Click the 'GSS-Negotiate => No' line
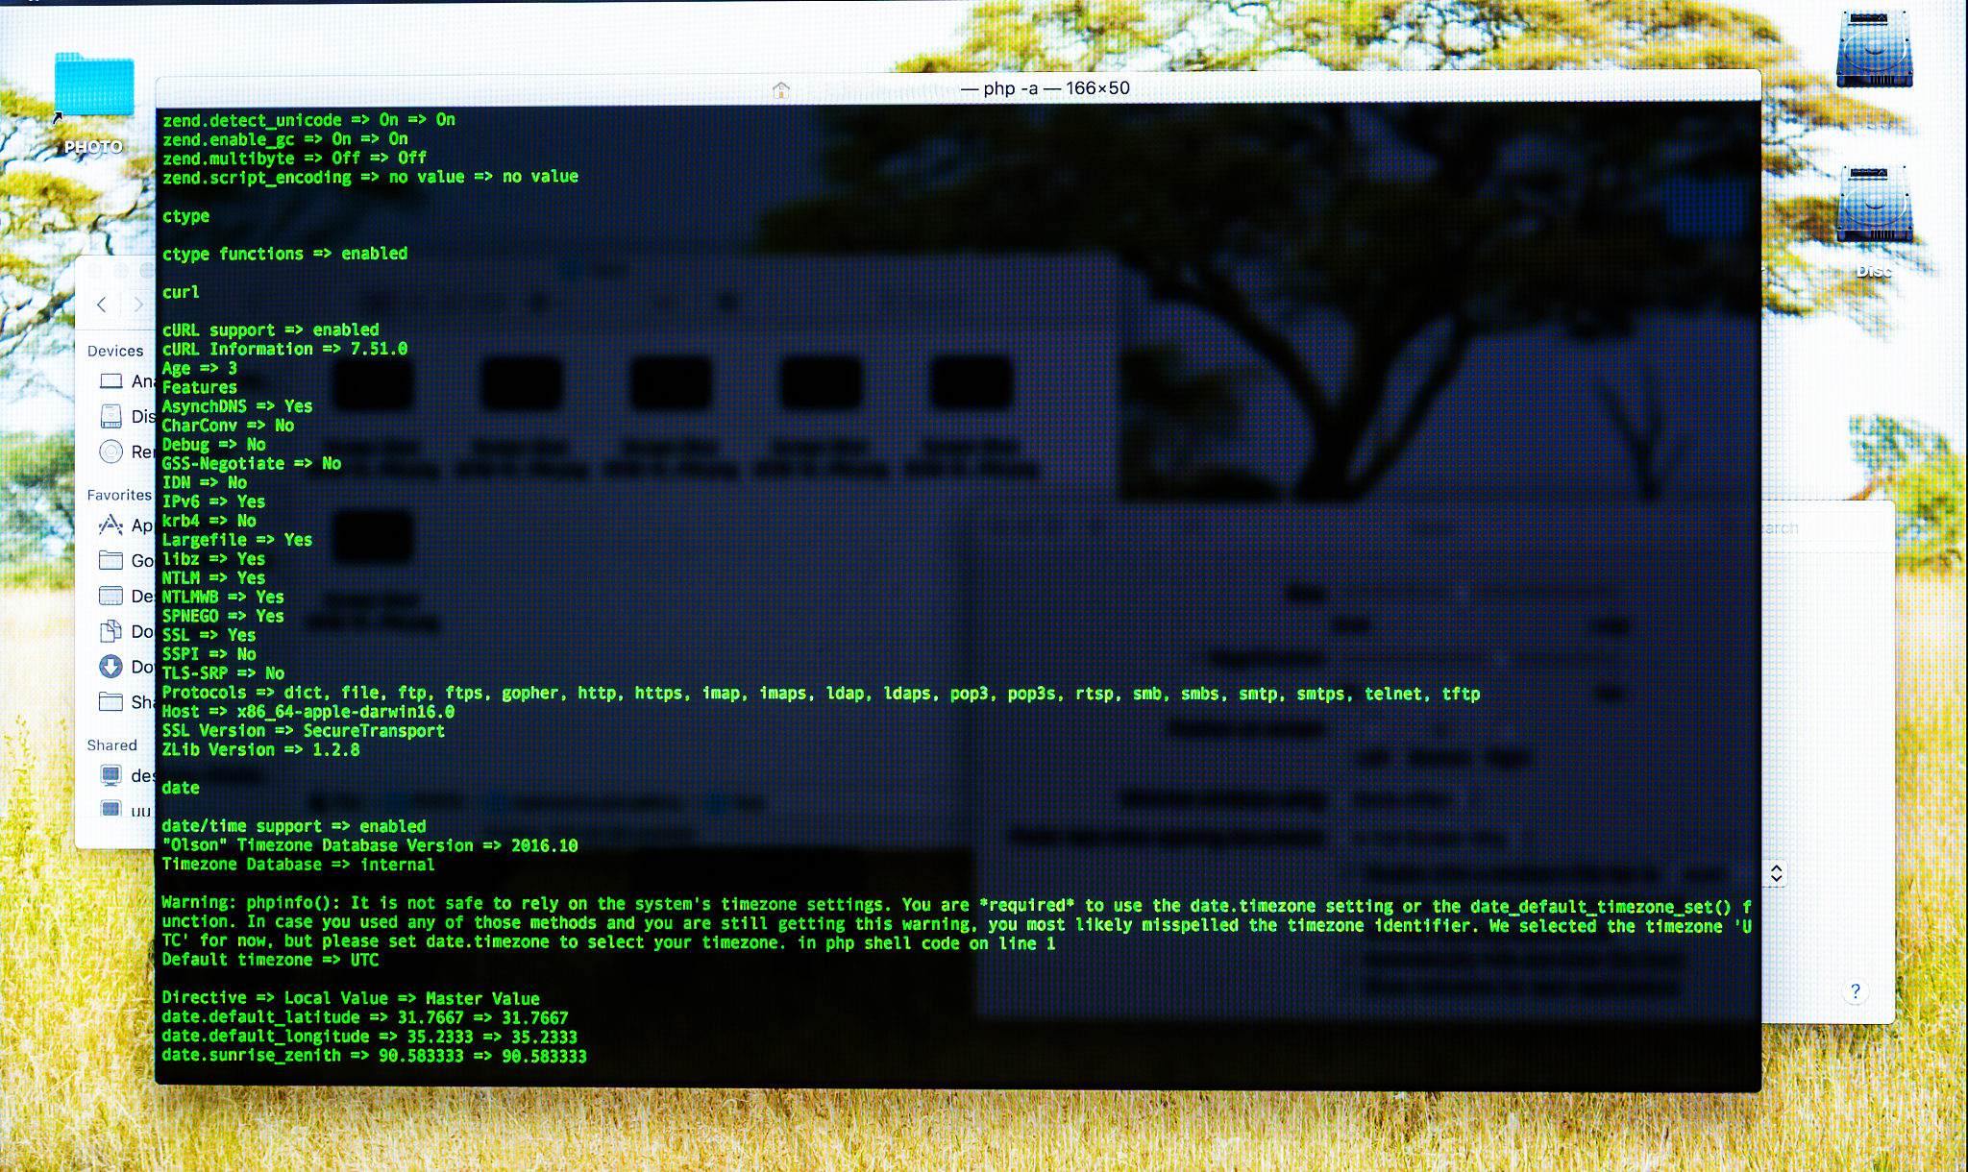1968x1172 pixels. coord(252,463)
